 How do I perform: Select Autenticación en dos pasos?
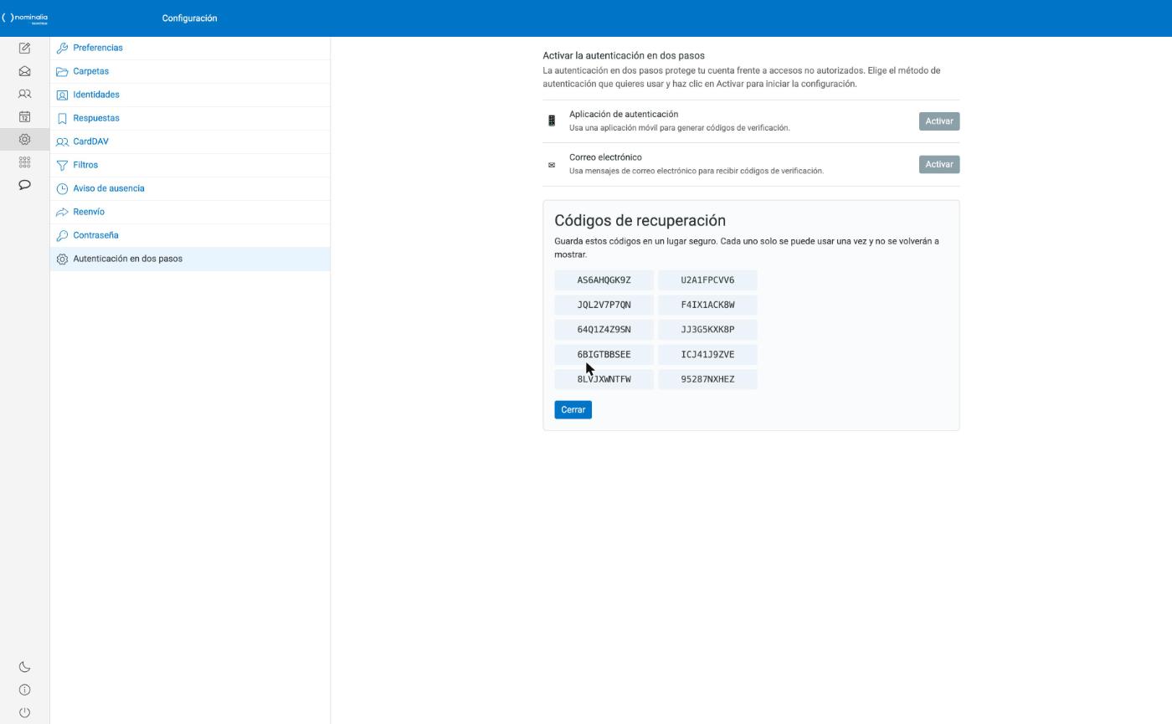click(x=190, y=259)
